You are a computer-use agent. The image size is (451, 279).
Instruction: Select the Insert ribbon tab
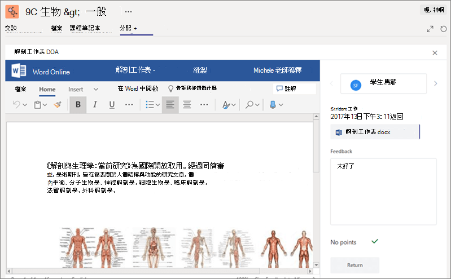(76, 90)
